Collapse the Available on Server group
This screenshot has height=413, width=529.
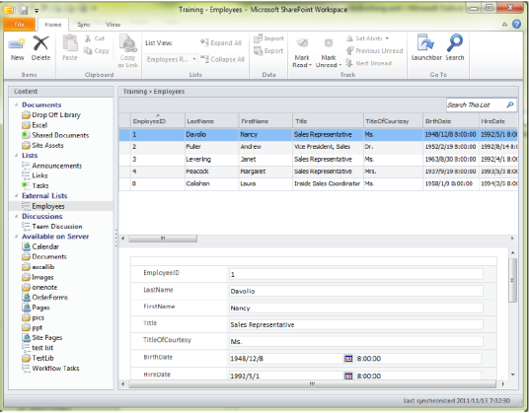point(16,237)
